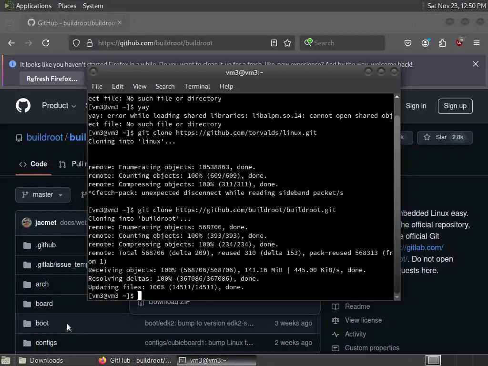Screen dimensions: 488x366
Task: Open the Places menu in top panel
Action: [x=67, y=6]
